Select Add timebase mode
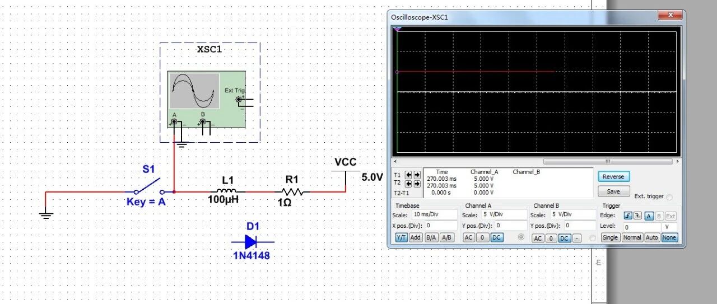 416,238
